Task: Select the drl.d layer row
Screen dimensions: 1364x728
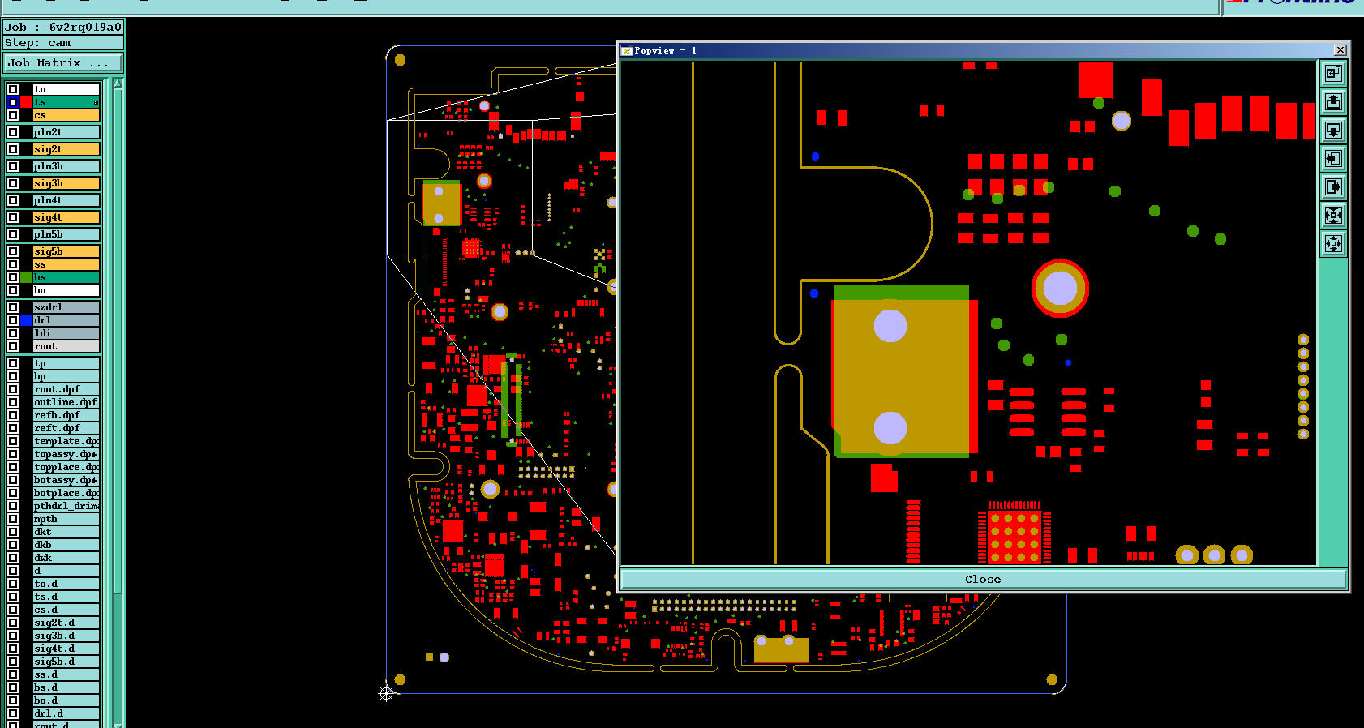Action: [x=66, y=713]
